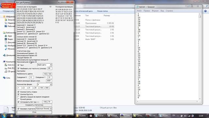Click Notepad vertical scrollbar up arrow
The image size is (209, 118).
200,14
